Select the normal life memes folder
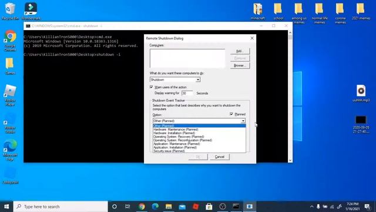 pos(320,14)
